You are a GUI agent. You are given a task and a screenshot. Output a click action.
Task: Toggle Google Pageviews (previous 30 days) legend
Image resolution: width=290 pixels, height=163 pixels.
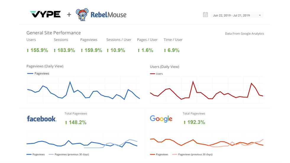192,154
